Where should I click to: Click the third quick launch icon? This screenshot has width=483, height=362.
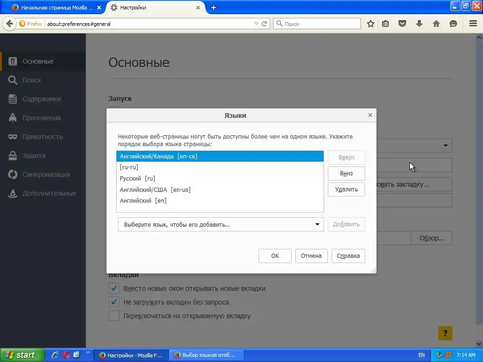coord(76,355)
